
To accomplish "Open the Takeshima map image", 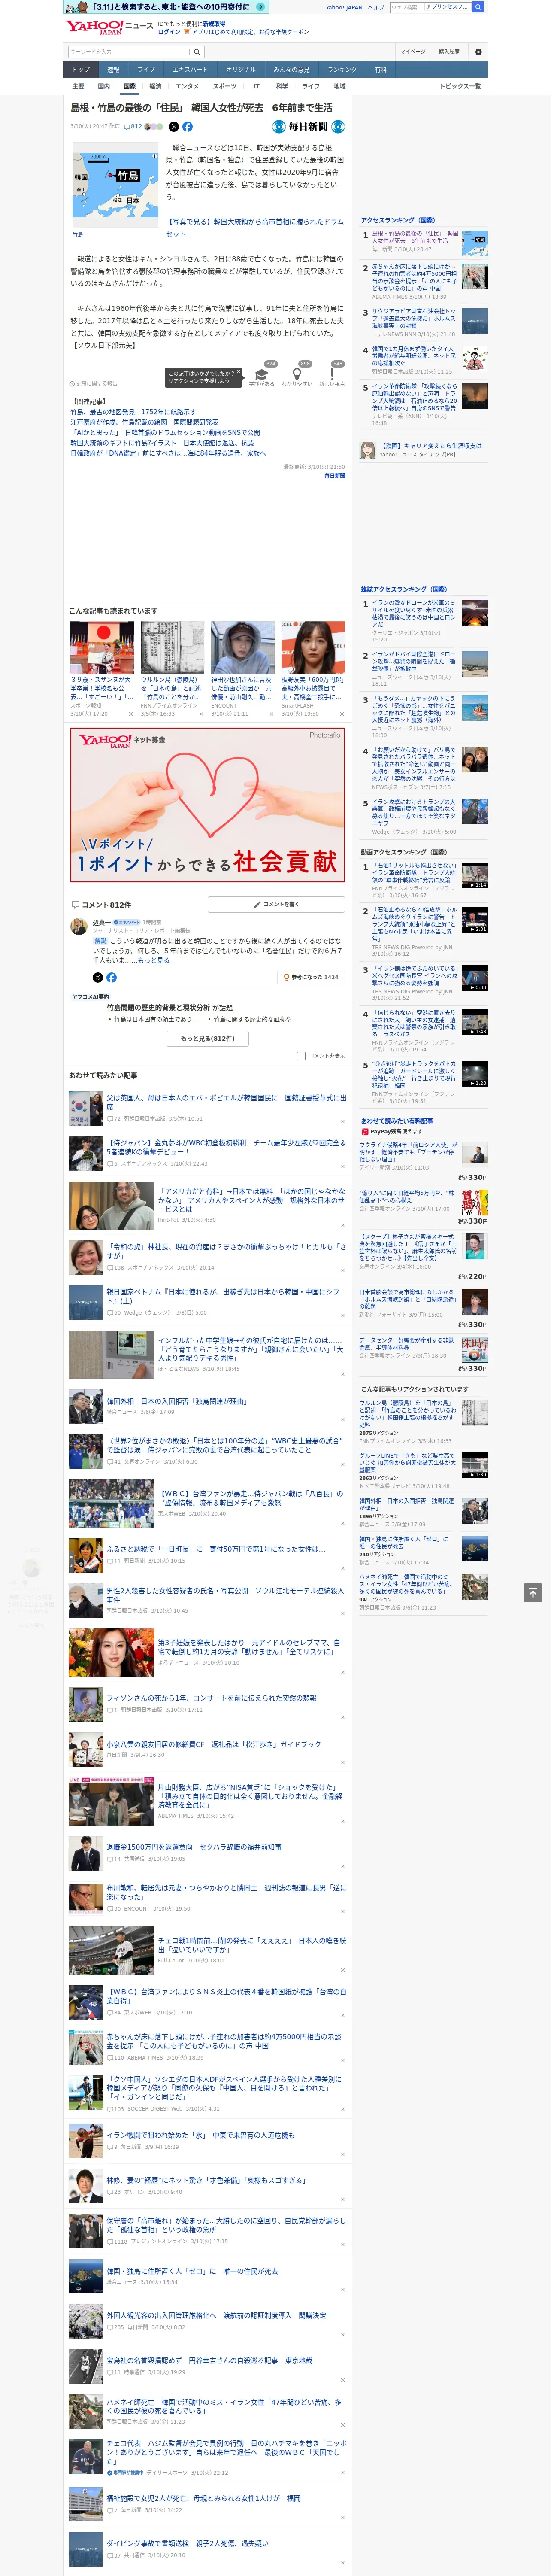I will (x=115, y=184).
